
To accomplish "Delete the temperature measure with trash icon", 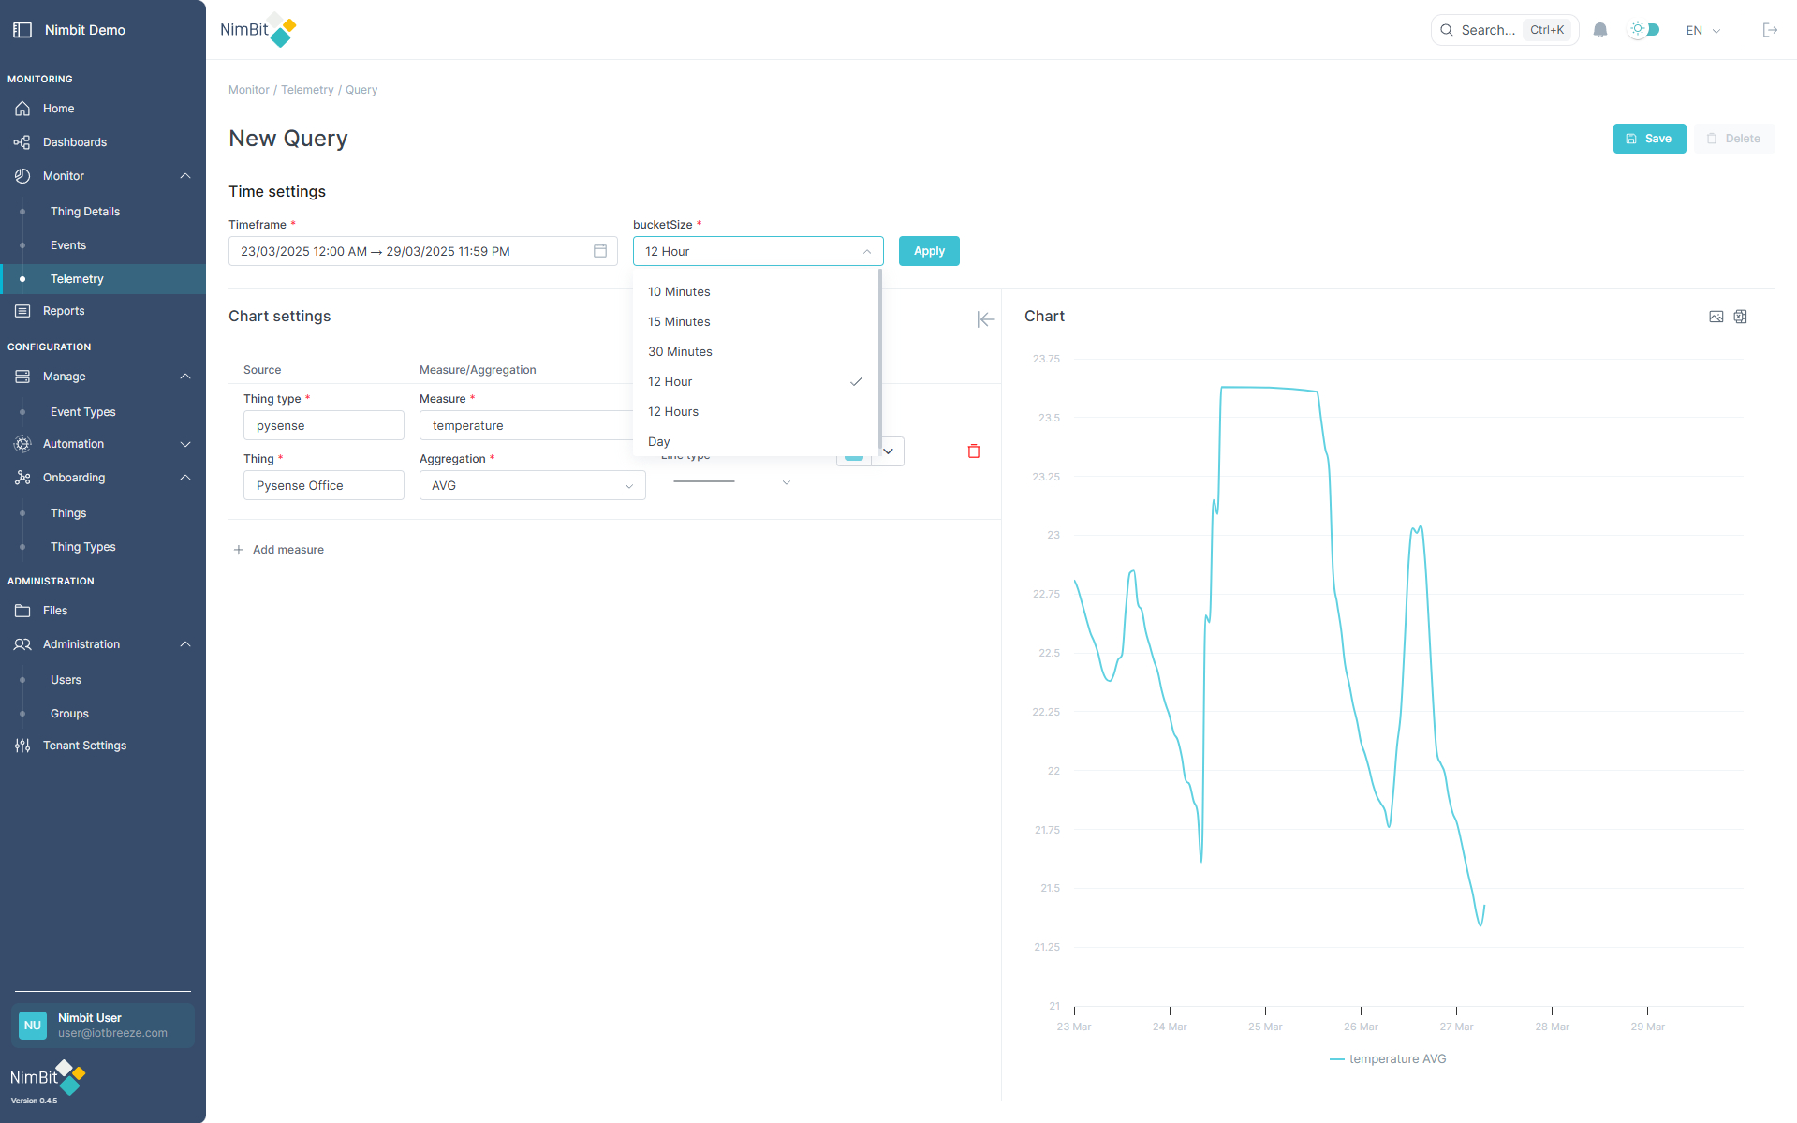I will (x=973, y=451).
